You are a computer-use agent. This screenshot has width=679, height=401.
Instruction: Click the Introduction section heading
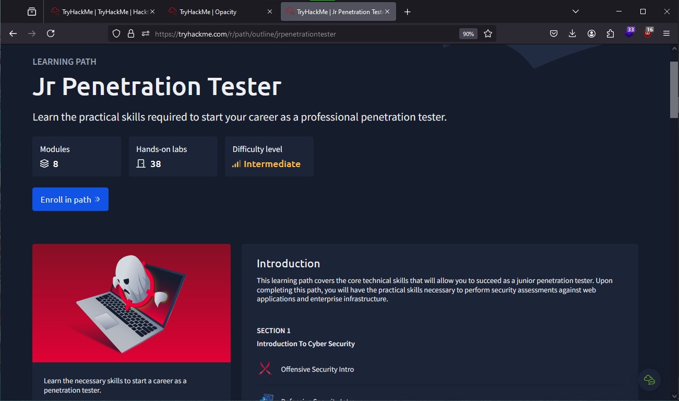288,264
